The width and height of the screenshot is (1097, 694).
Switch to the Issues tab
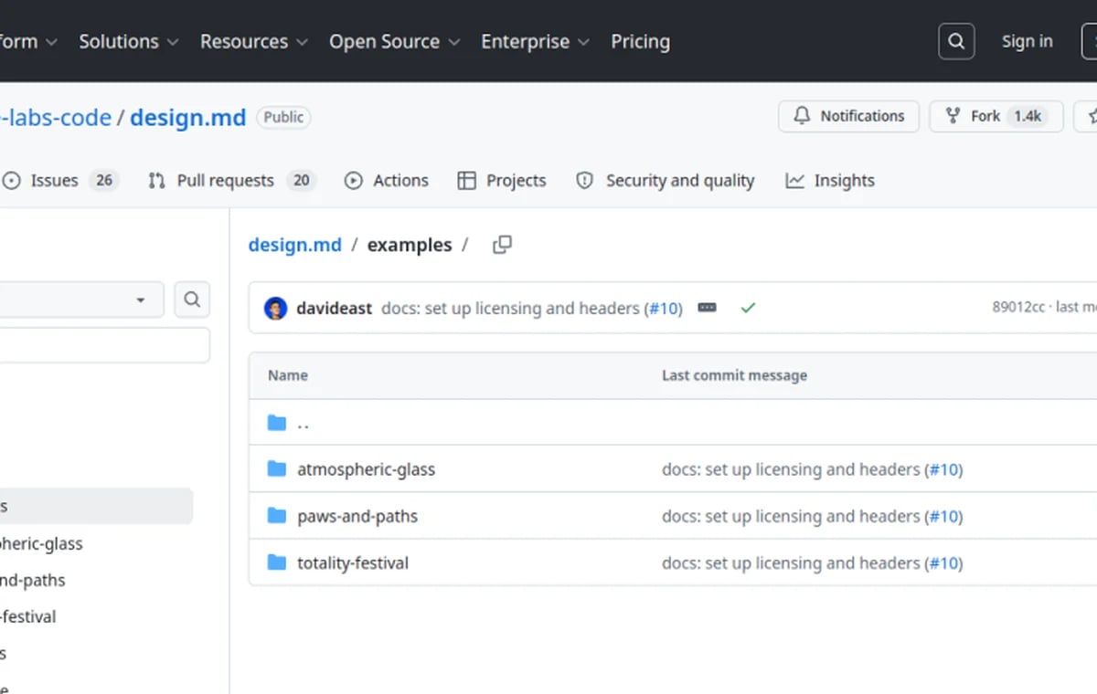click(x=60, y=181)
